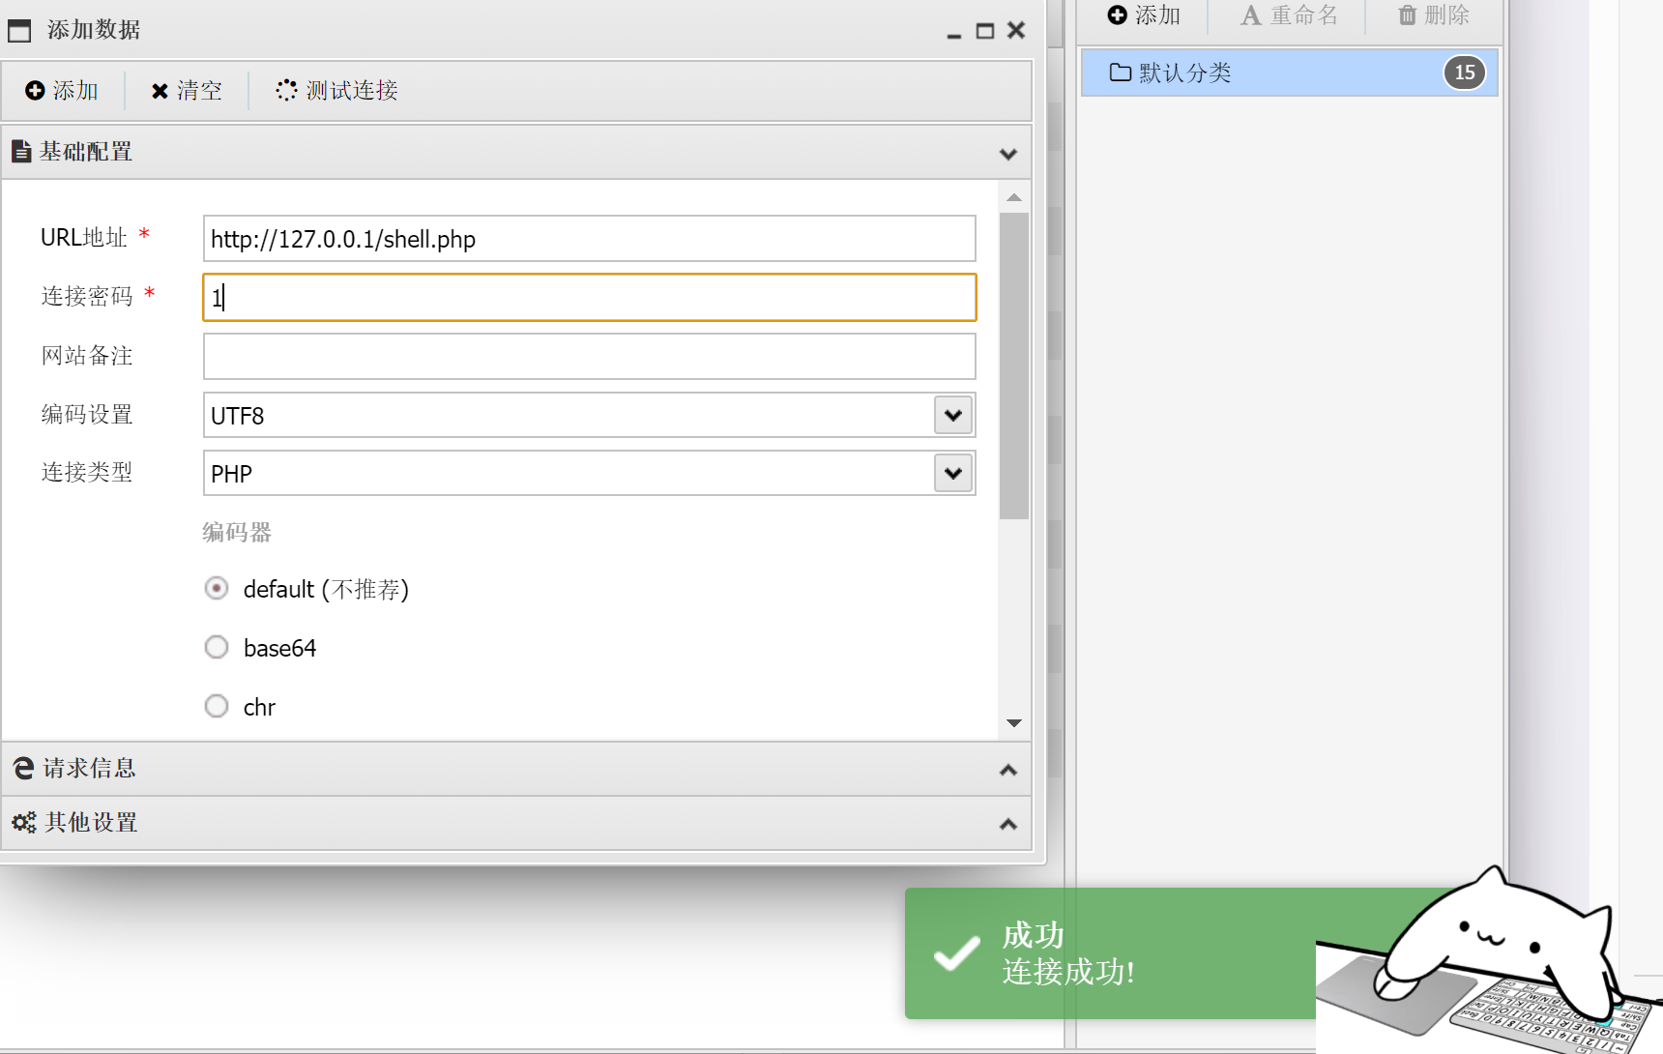Screen dimensions: 1663x1054
Task: Click the 添加 category plus icon in right panel
Action: [x=1118, y=15]
